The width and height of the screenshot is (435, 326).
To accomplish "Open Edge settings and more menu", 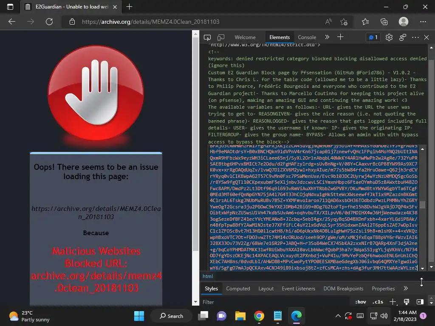I will [x=423, y=22].
